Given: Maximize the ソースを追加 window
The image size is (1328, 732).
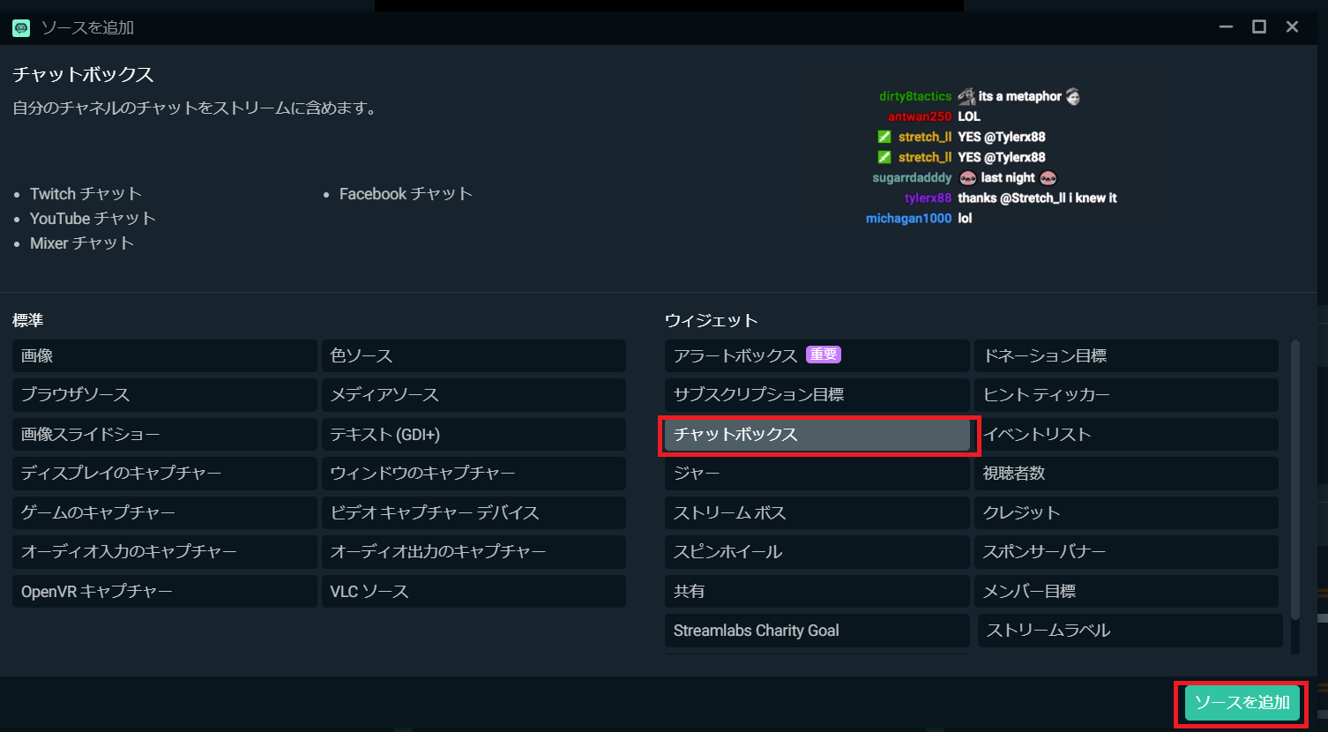Looking at the screenshot, I should [1259, 27].
